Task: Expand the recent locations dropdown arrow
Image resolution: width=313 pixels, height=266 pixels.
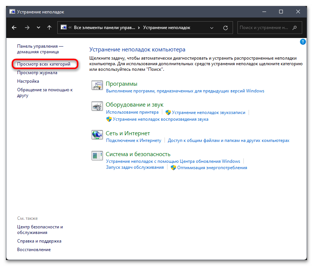Action: click(38, 28)
